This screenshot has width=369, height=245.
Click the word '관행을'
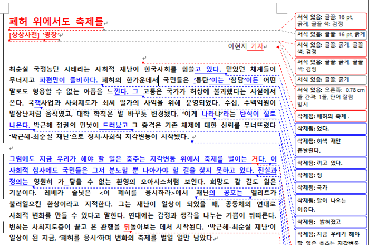110,227
